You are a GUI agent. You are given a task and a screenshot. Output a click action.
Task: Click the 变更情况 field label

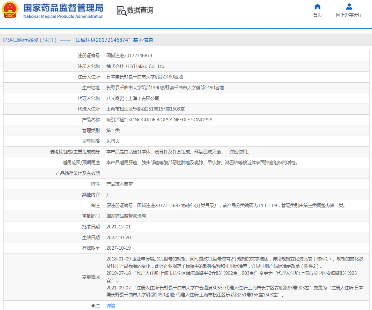coord(91,277)
